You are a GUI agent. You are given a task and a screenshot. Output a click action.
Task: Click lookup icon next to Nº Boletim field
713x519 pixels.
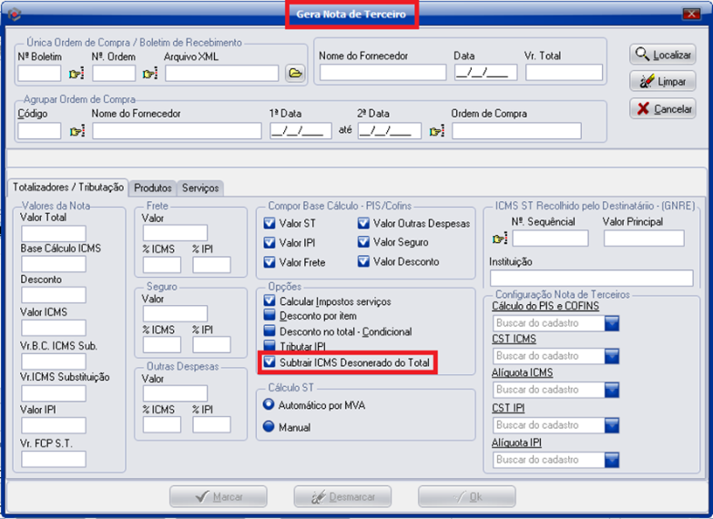pyautogui.click(x=76, y=74)
